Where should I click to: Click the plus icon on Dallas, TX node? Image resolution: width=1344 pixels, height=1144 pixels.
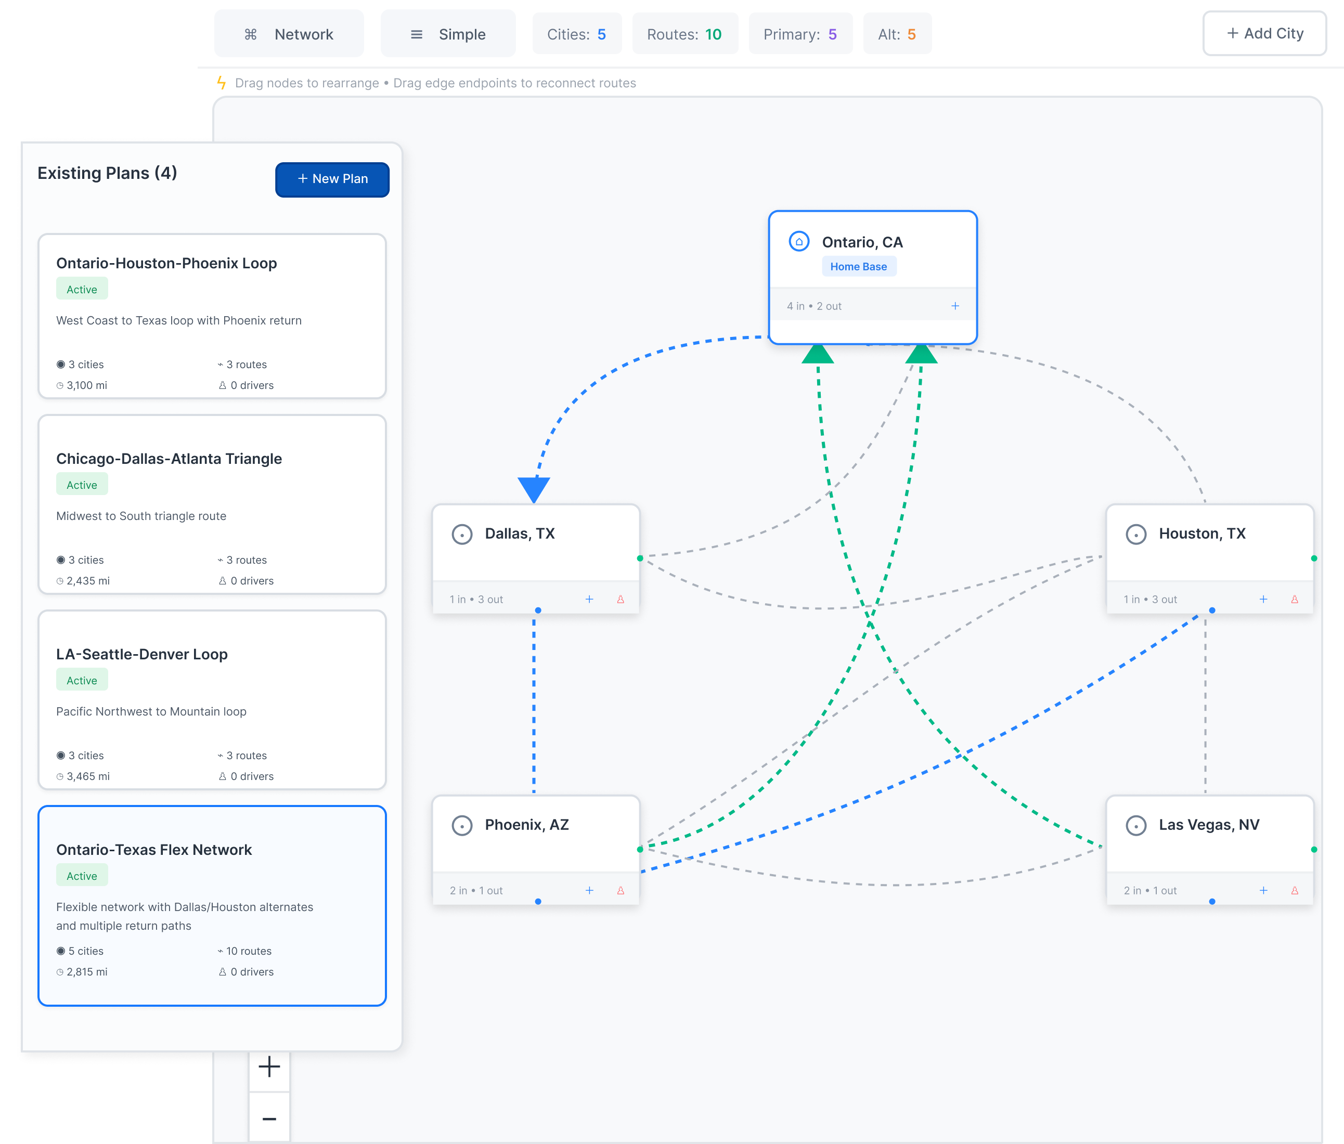(x=589, y=599)
